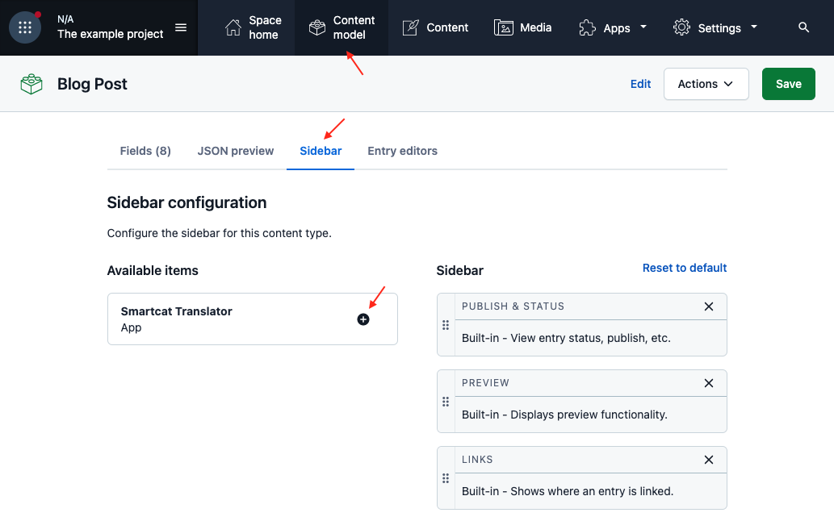Click the 'Blog Post' page title
Viewport: 834px width, 521px height.
click(x=92, y=84)
